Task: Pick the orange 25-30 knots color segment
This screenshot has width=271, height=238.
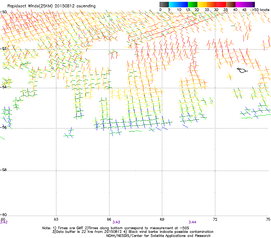Action: point(212,4)
